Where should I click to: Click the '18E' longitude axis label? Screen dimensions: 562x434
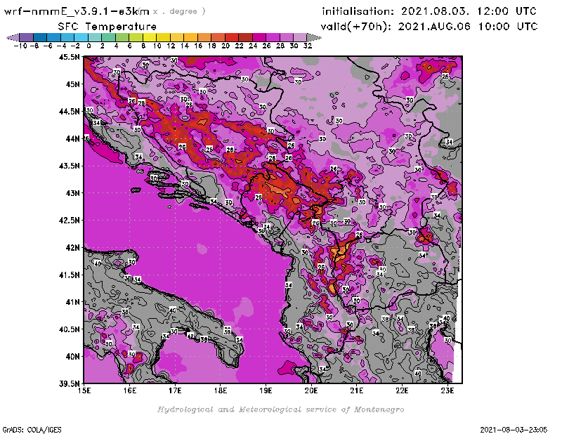[221, 391]
